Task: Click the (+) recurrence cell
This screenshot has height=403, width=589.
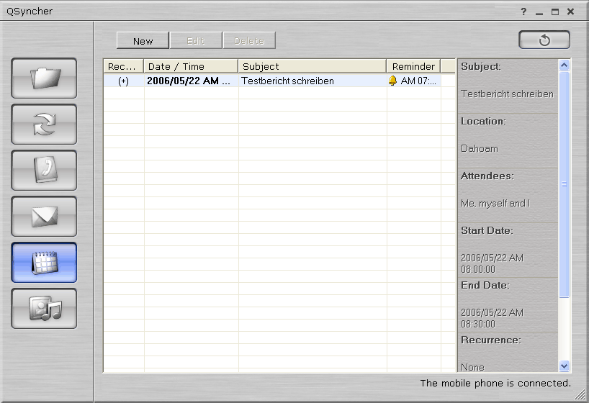Action: click(x=124, y=81)
